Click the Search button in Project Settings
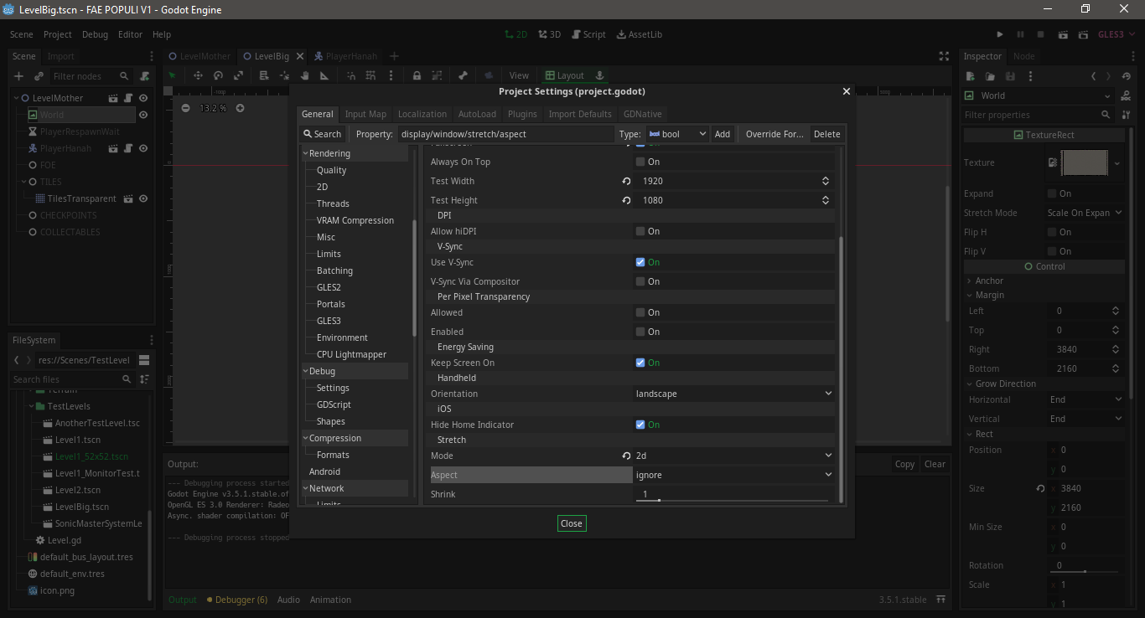 [323, 134]
